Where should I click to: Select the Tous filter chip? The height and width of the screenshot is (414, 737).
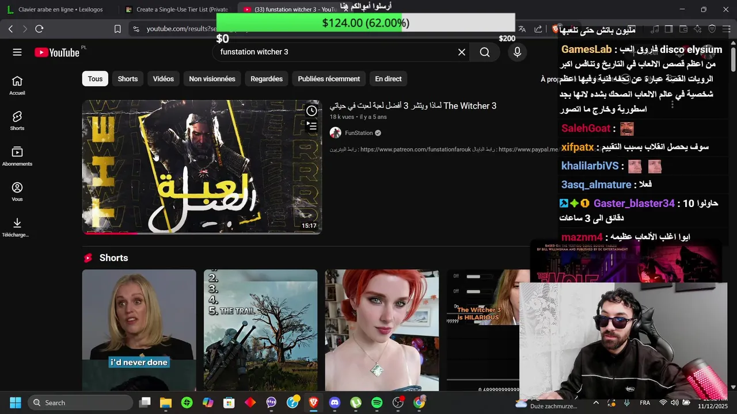[x=95, y=79]
